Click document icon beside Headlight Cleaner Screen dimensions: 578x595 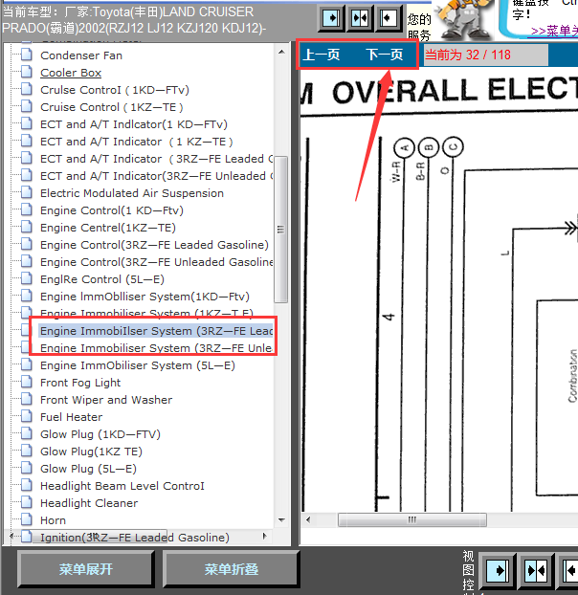click(x=27, y=502)
